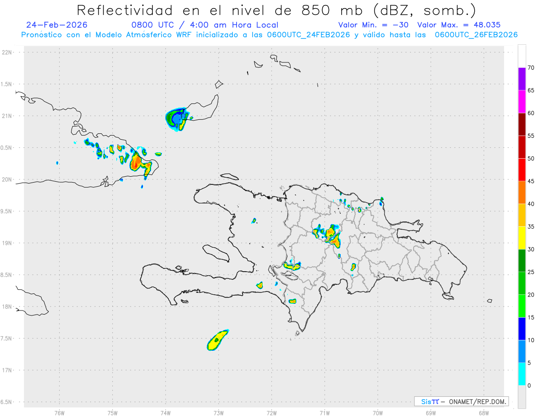Screen dimensions: 543x419
Task: Click the date label '24-Feb-2026'
Action: 57,25
